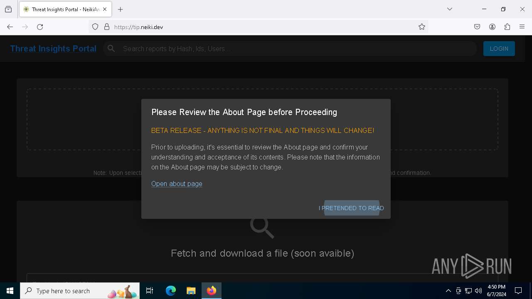Open the volume control tray icon
532x299 pixels.
(x=478, y=291)
